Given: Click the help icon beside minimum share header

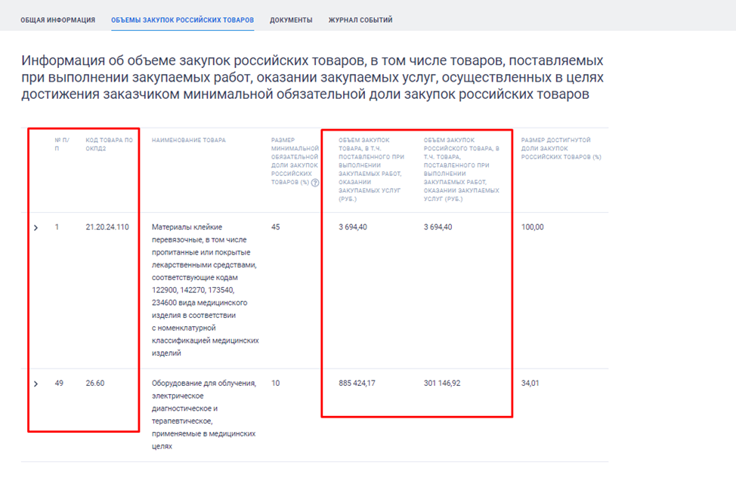Looking at the screenshot, I should tap(314, 182).
